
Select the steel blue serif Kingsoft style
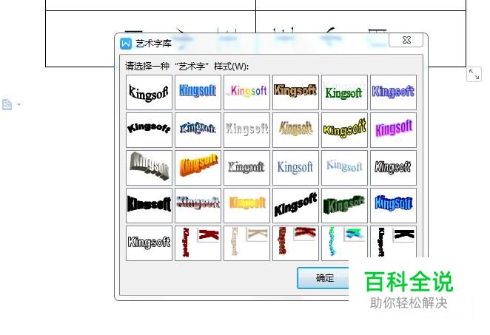coord(295,168)
